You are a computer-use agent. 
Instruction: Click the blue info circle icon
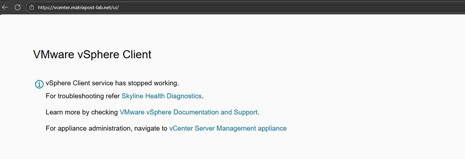click(39, 84)
